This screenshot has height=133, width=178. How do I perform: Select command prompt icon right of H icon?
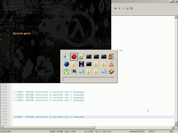[89, 64]
